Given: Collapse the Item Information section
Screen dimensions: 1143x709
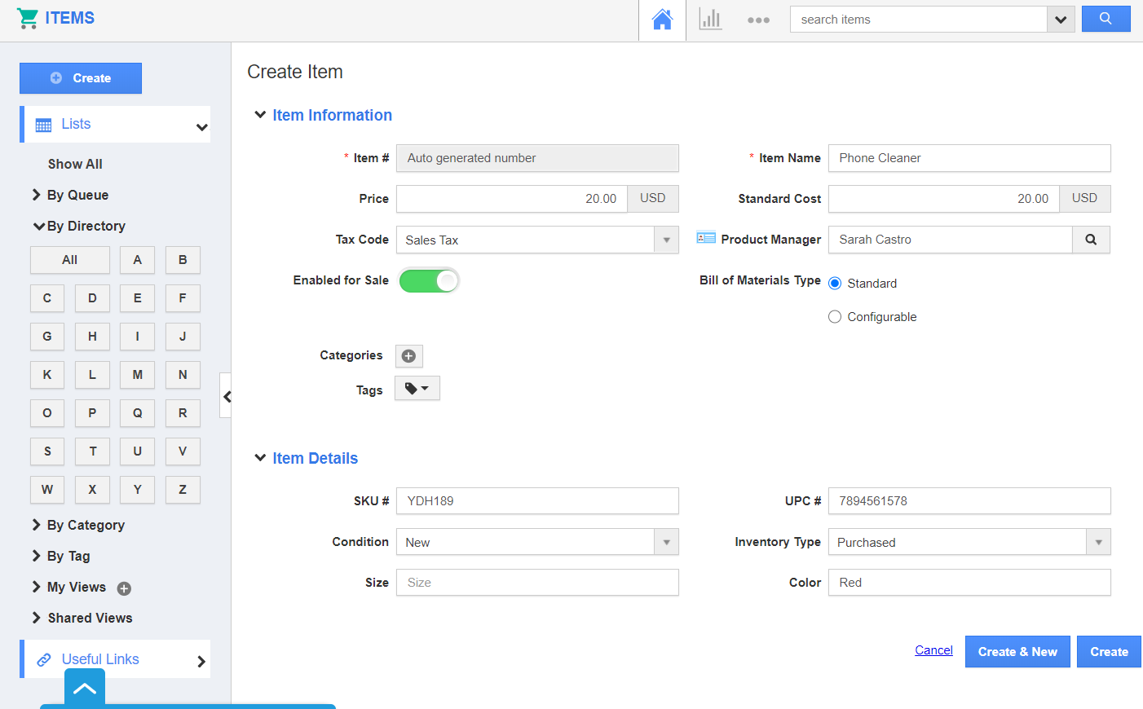Looking at the screenshot, I should click(260, 115).
